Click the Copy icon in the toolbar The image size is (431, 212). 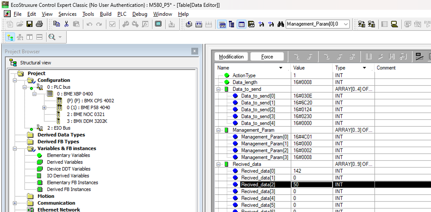pyautogui.click(x=56, y=24)
